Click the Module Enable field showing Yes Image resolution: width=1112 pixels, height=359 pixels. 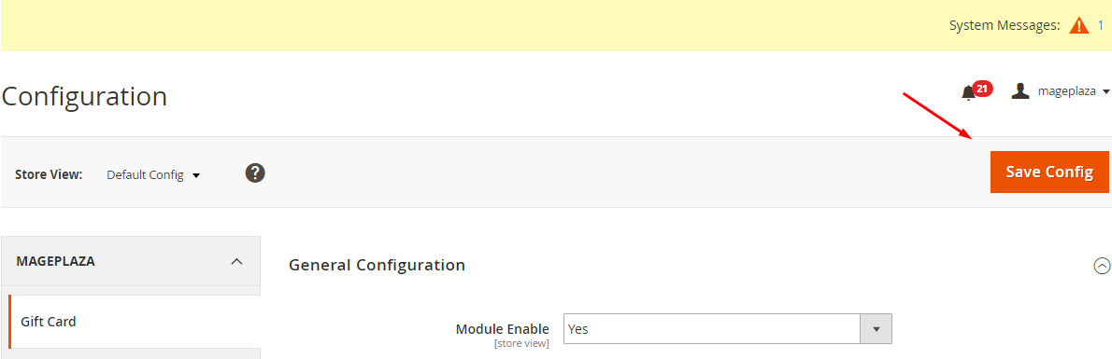pos(727,328)
